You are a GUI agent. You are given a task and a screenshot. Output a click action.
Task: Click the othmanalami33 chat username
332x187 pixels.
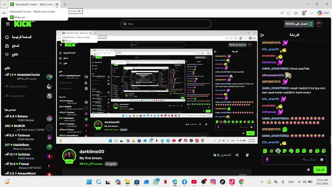pyautogui.click(x=273, y=75)
